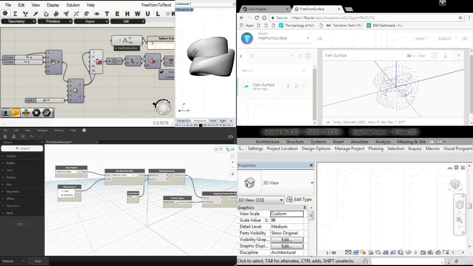This screenshot has width=473, height=266.
Task: Click the orange Flux wave icon in Grasshopper
Action: (x=16, y=113)
